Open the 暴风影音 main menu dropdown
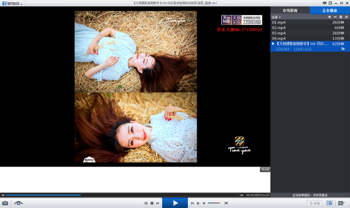This screenshot has height=208, width=350. coord(12,3)
